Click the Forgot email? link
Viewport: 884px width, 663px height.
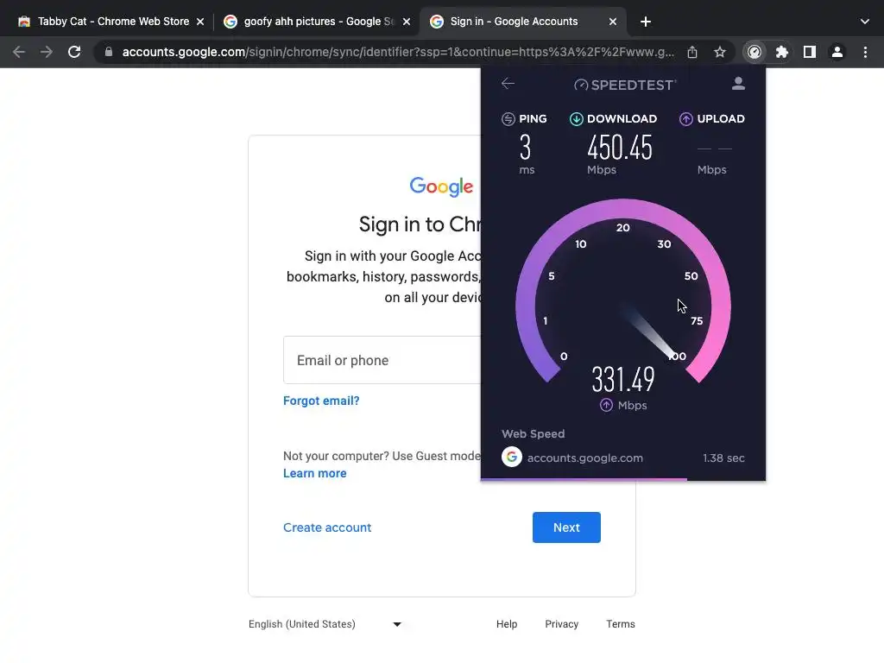tap(321, 401)
